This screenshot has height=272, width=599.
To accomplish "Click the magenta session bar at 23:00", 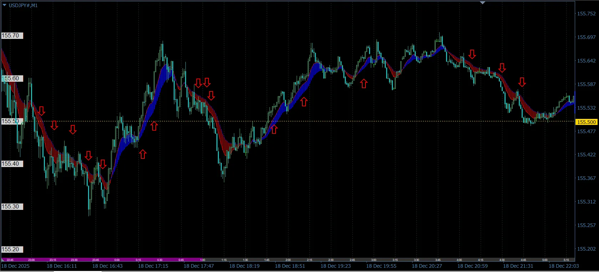I will pos(31,260).
